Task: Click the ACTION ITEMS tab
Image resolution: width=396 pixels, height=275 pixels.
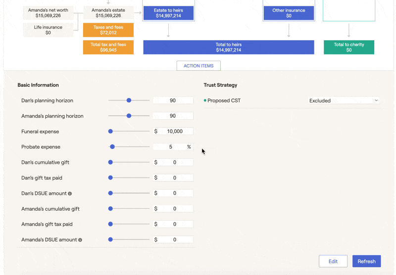Action: [198, 66]
